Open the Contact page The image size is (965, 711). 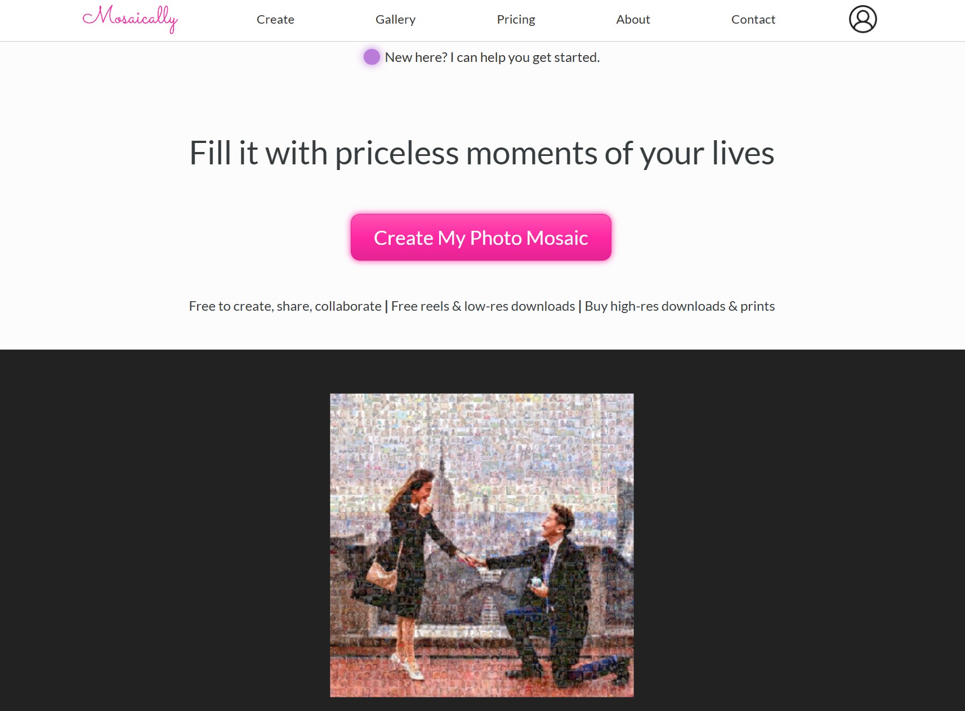tap(753, 20)
